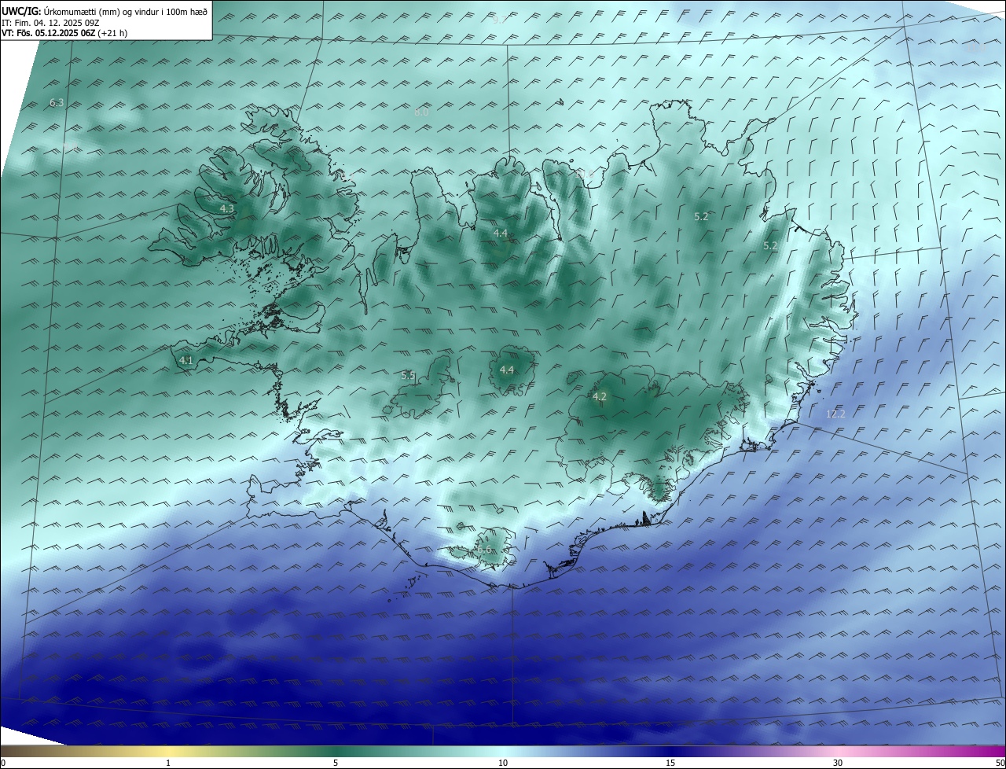Click the 6.3 value label over the sea
The height and width of the screenshot is (769, 1006).
pyautogui.click(x=57, y=103)
